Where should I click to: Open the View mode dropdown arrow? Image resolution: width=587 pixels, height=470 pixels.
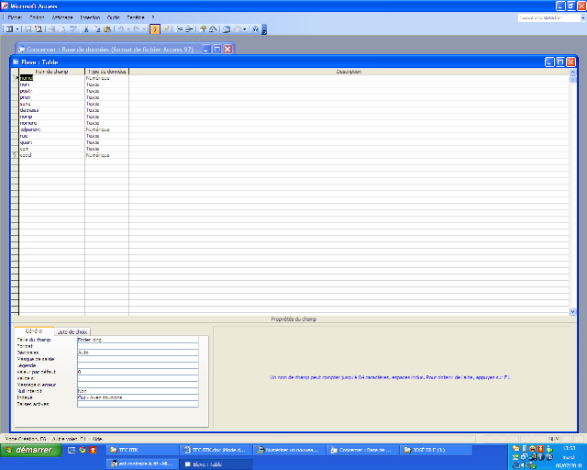[x=17, y=29]
